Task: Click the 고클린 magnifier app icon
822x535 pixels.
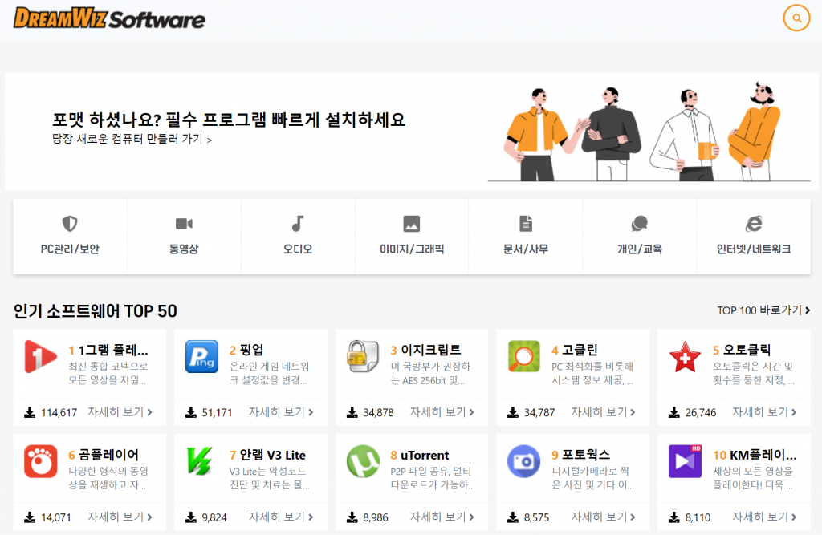Action: pyautogui.click(x=523, y=356)
